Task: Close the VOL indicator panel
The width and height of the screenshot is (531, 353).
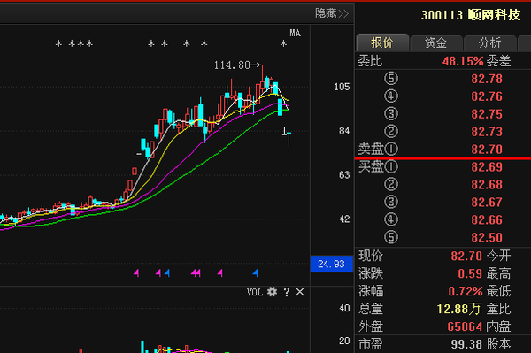Action: point(300,292)
